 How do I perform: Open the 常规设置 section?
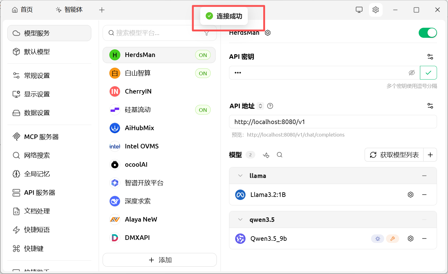coord(49,76)
